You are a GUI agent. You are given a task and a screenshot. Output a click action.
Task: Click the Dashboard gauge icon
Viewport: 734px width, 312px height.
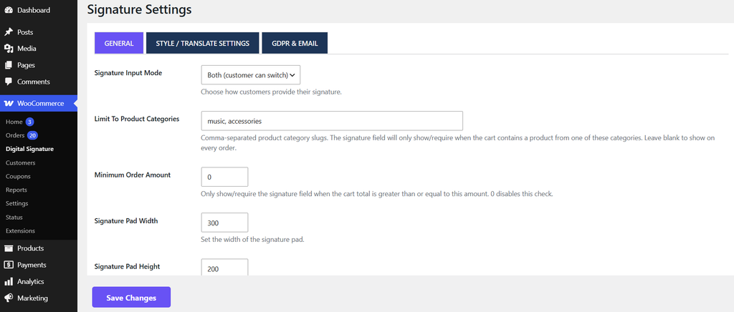(9, 10)
